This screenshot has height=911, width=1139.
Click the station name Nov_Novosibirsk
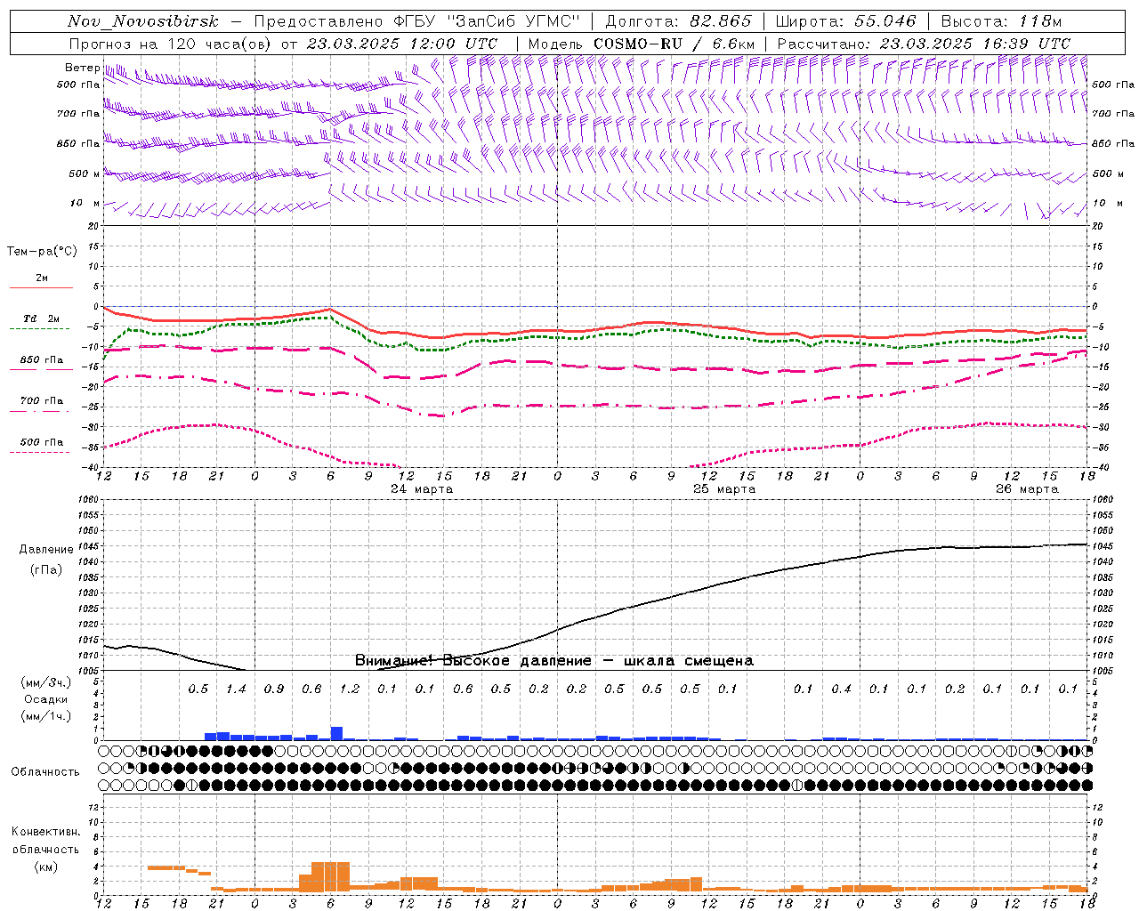tap(142, 21)
